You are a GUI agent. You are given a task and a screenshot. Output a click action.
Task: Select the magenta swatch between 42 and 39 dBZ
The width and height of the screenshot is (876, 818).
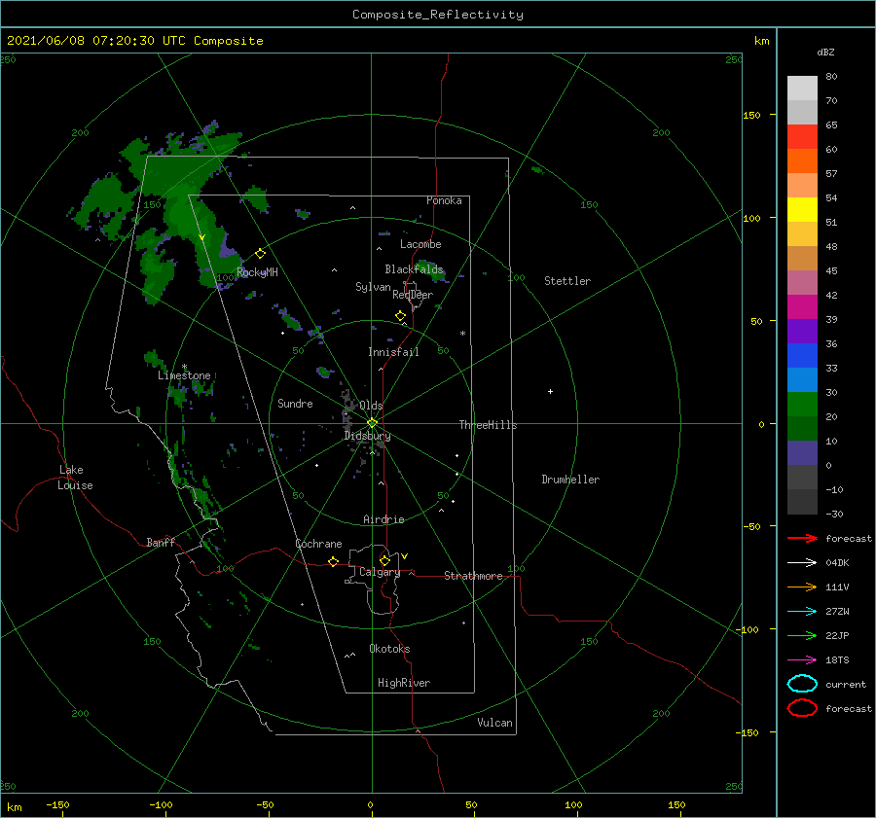tap(802, 307)
